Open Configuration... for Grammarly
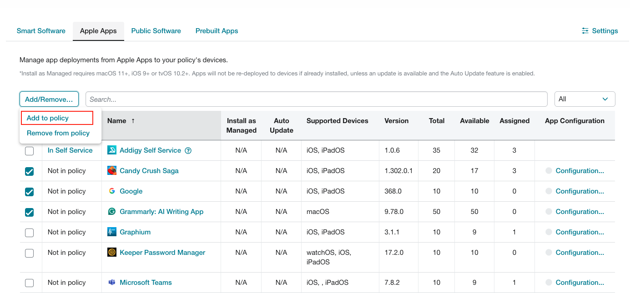The image size is (630, 293). pos(580,212)
